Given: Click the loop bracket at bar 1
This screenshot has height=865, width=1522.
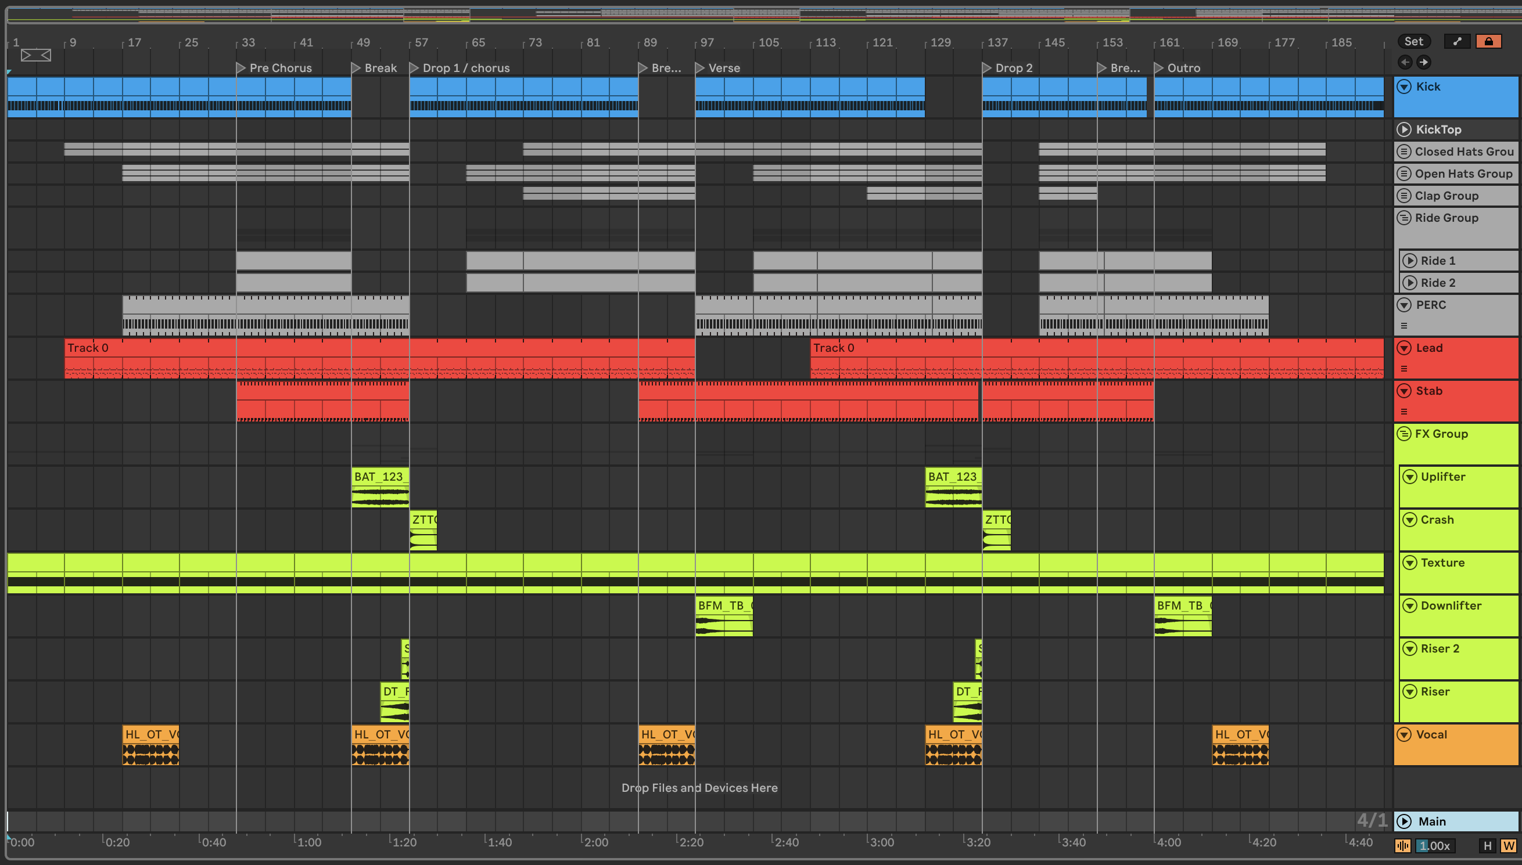Looking at the screenshot, I should [35, 55].
